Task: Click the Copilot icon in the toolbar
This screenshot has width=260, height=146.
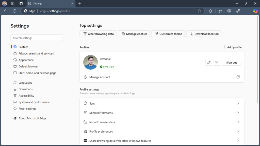Action: tap(255, 11)
